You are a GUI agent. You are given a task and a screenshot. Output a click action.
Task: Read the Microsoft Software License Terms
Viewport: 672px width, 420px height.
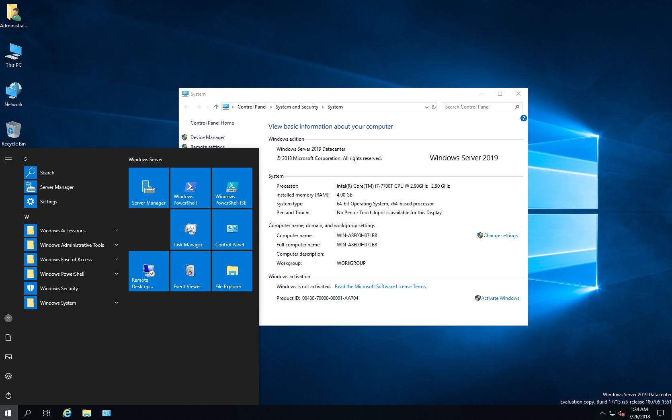380,287
